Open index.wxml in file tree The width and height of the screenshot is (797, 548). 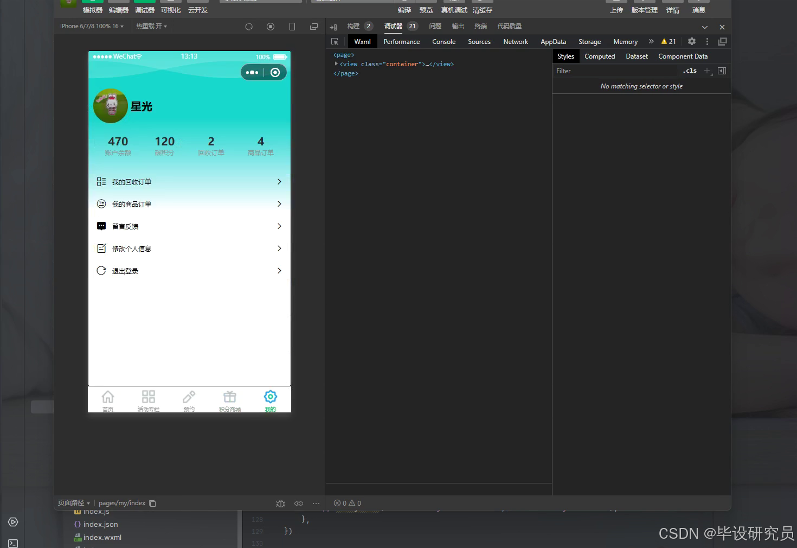click(x=98, y=537)
